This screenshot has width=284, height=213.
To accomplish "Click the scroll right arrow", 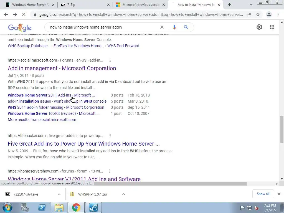I will click(x=277, y=184).
